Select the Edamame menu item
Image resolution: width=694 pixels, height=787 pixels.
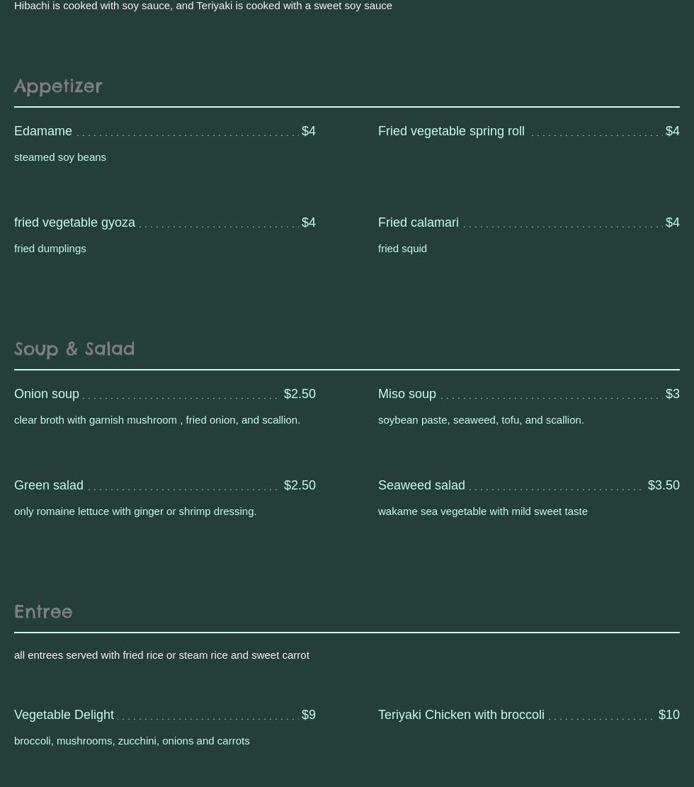[43, 131]
